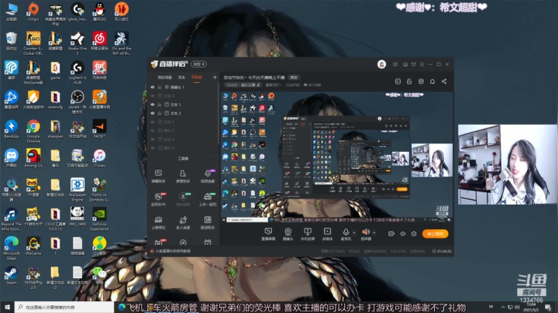Add a camera source from bottom toolbar
The width and height of the screenshot is (558, 313).
click(288, 234)
